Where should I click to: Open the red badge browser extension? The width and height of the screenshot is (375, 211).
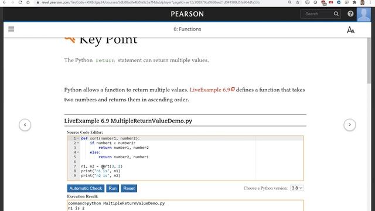(323, 2)
